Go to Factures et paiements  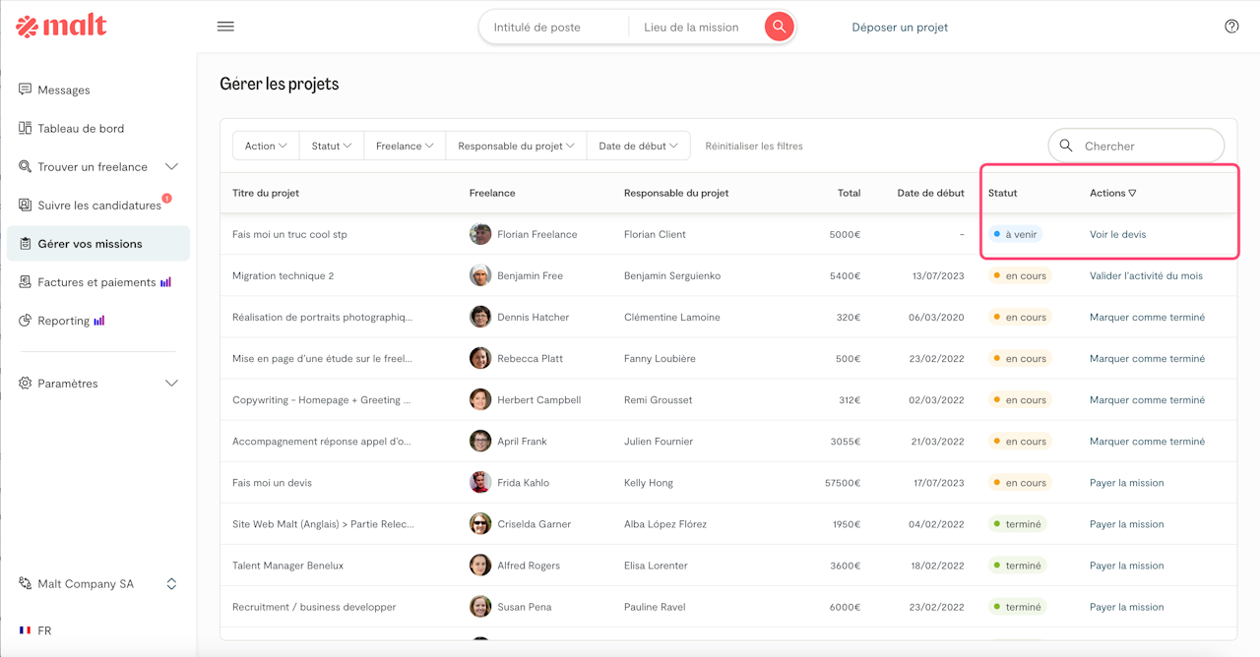coord(96,282)
